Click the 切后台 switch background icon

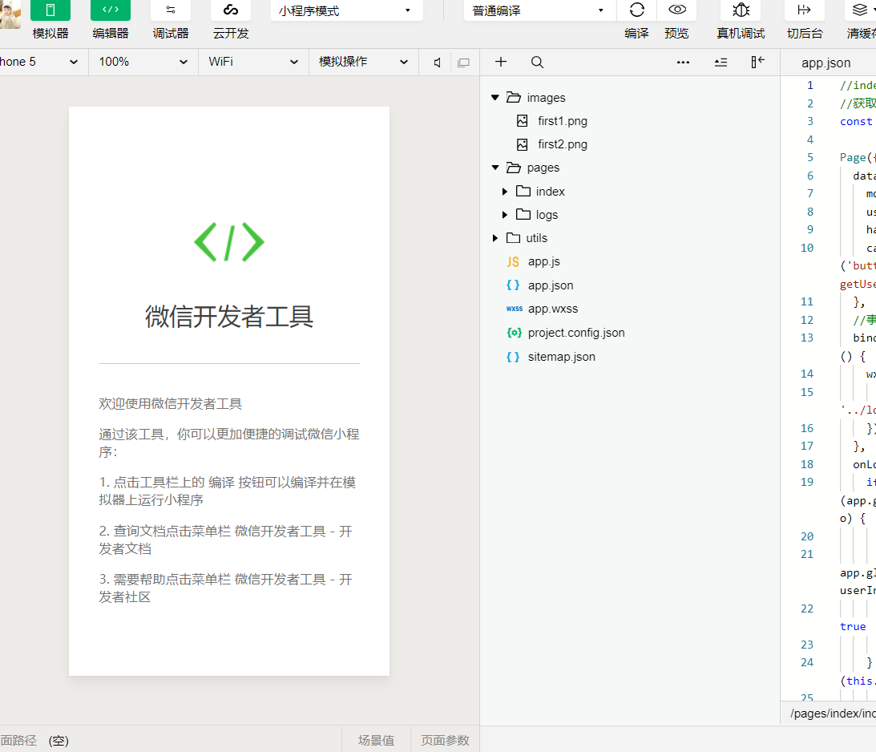click(805, 10)
